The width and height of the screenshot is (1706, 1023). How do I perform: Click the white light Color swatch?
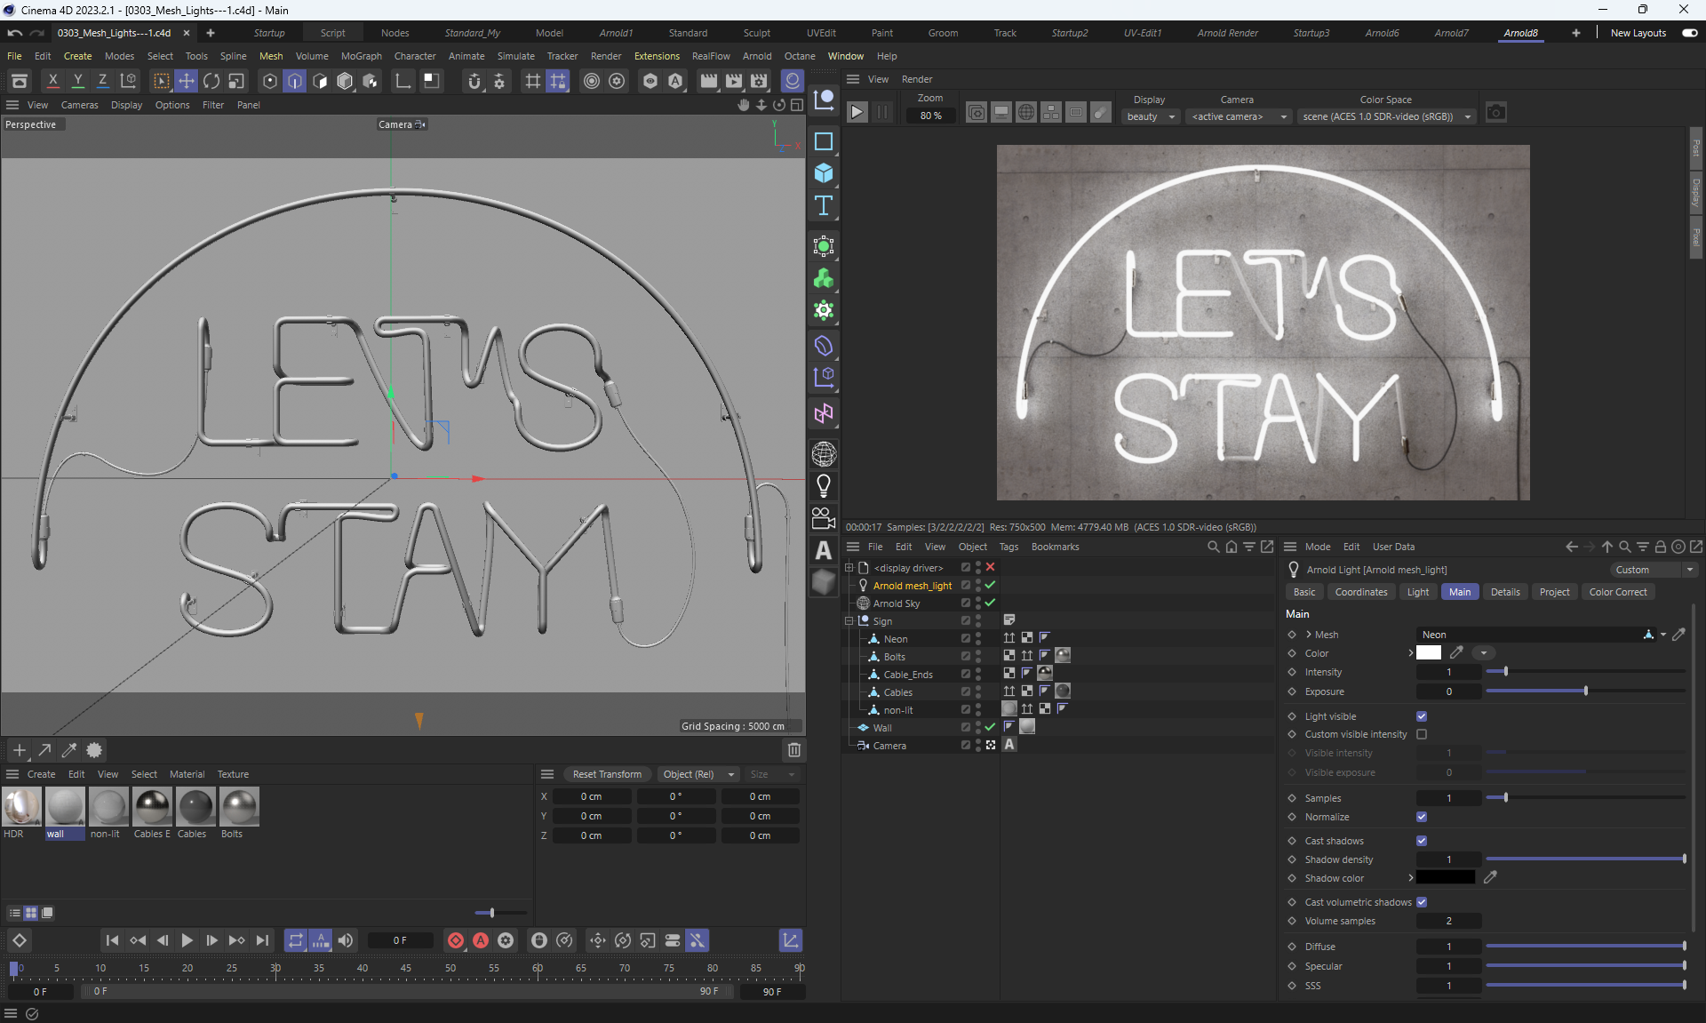click(x=1429, y=653)
